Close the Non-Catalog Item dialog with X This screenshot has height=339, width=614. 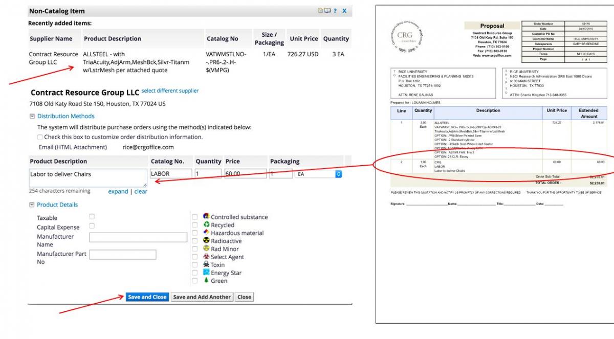point(344,11)
